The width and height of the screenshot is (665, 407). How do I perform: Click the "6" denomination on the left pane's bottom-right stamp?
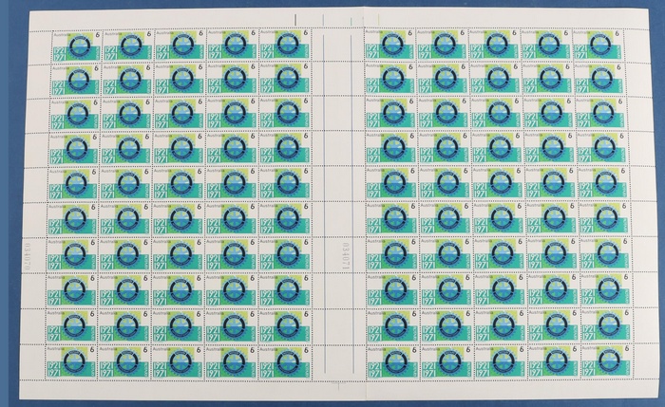click(x=302, y=349)
